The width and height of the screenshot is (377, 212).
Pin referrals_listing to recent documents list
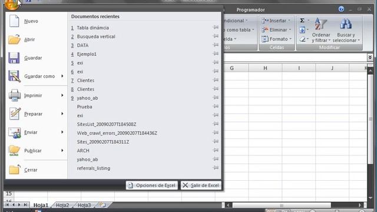[216, 168]
